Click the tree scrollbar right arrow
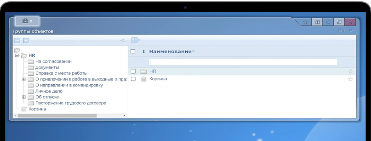The width and height of the screenshot is (371, 141). coord(124,116)
